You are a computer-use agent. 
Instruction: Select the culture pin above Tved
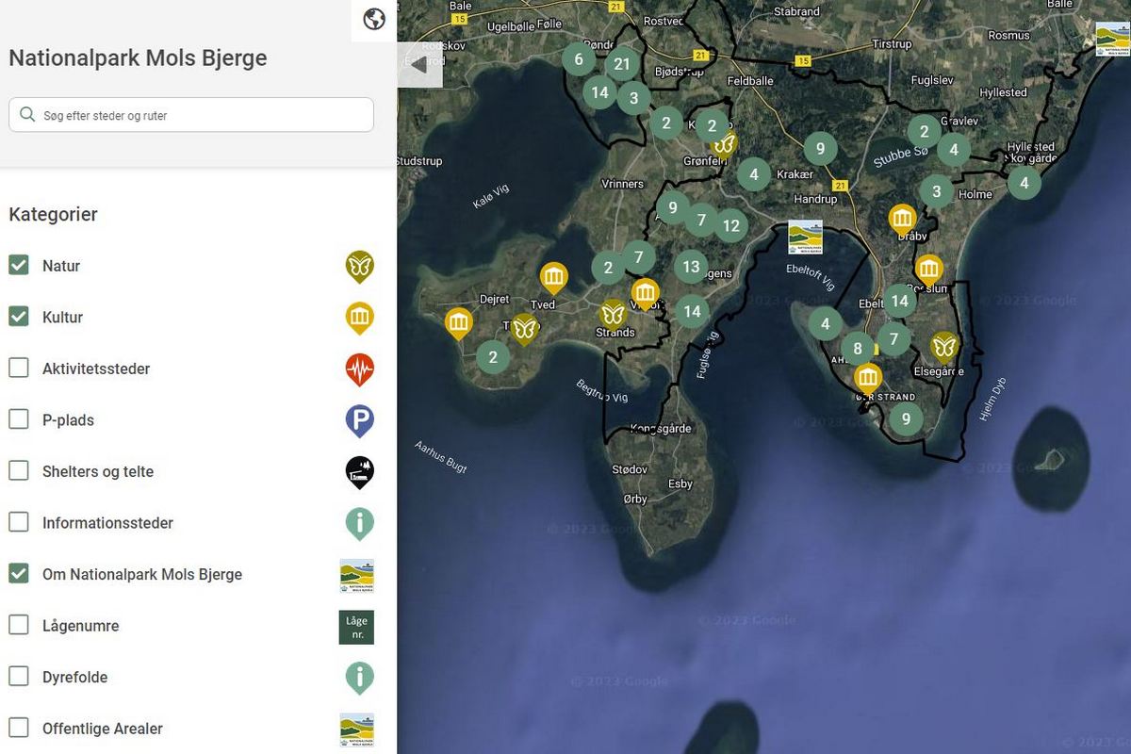point(553,279)
